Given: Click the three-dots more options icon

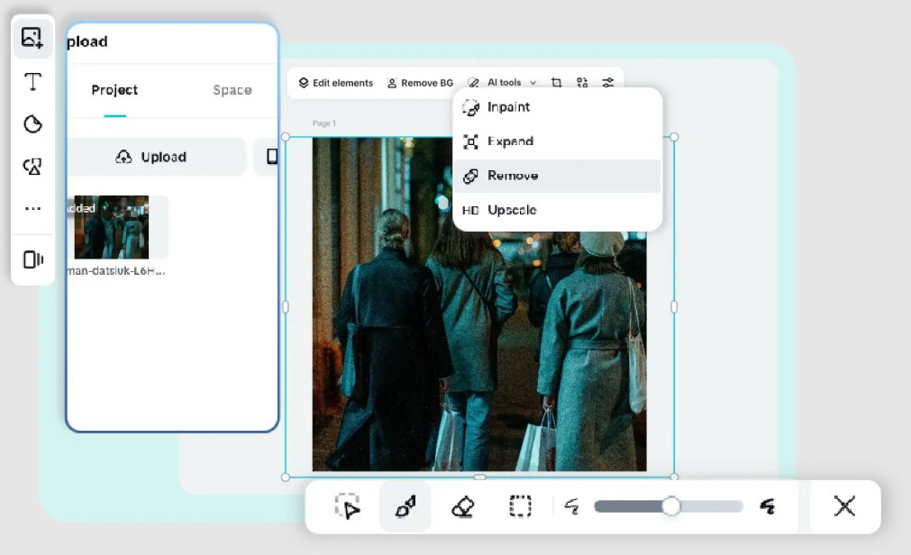Looking at the screenshot, I should [x=32, y=209].
